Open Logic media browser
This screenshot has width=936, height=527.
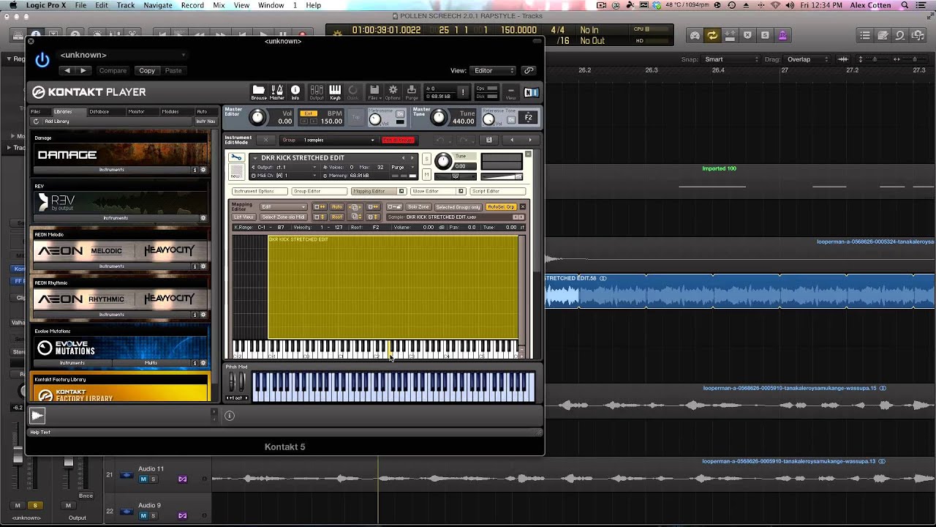pos(918,35)
